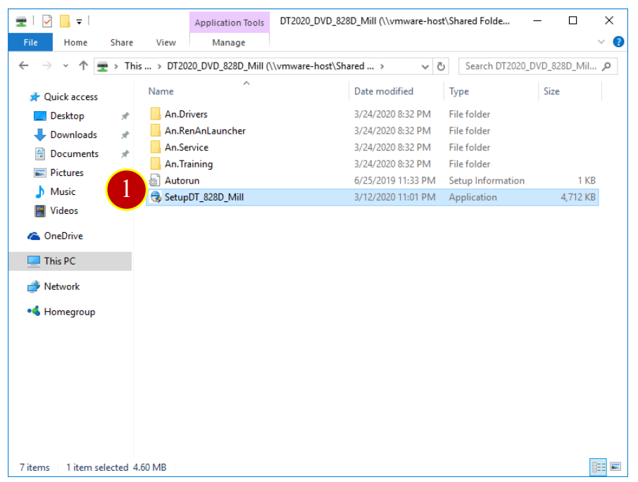Click the pin icon beside Downloads
Viewport: 638px width, 482px height.
(125, 134)
